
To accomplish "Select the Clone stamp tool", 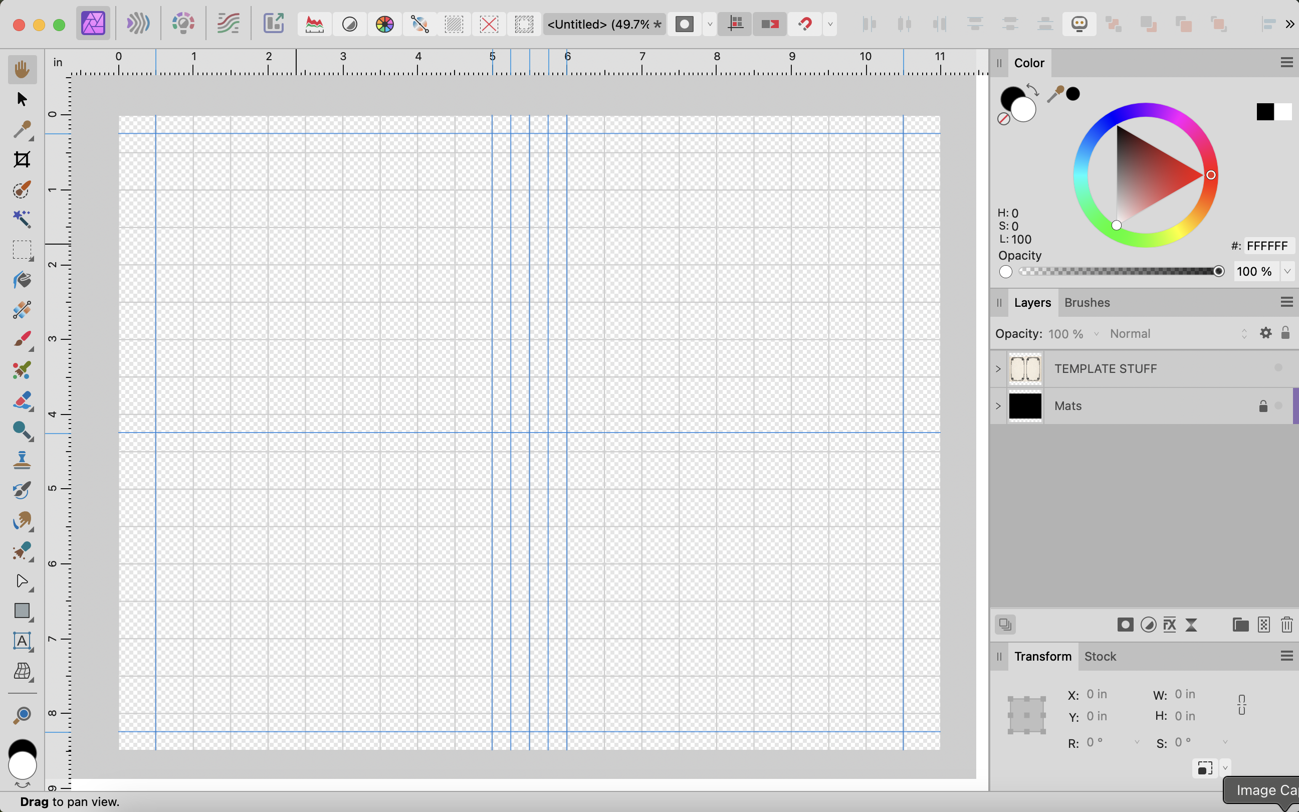I will click(22, 460).
